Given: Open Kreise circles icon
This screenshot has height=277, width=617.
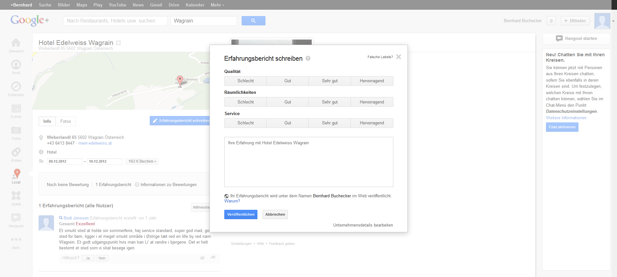Looking at the screenshot, I should [x=16, y=152].
